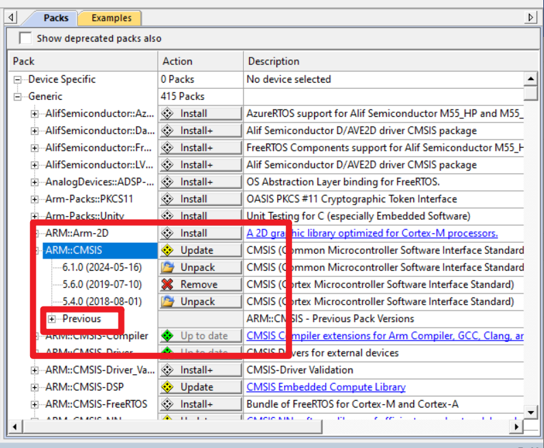Click Install+ for AlifSemiconductor::Fr... pack

point(200,148)
